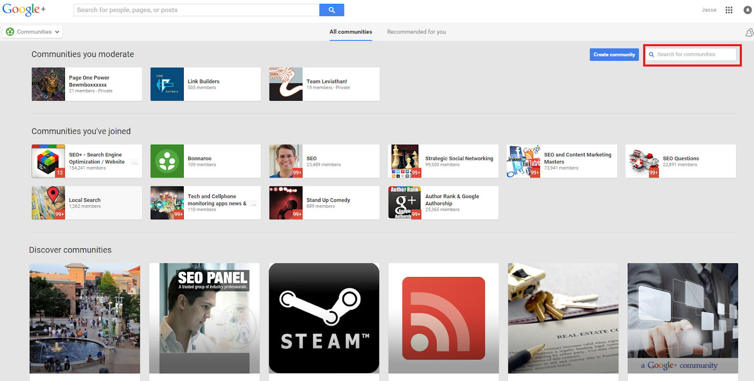Click the 99+ badge on Local Search
Viewport: 754px width, 381px height.
(x=60, y=214)
